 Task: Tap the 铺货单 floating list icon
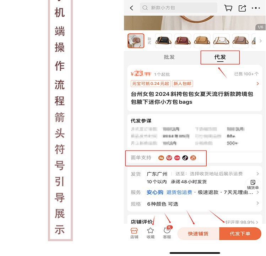[253, 184]
